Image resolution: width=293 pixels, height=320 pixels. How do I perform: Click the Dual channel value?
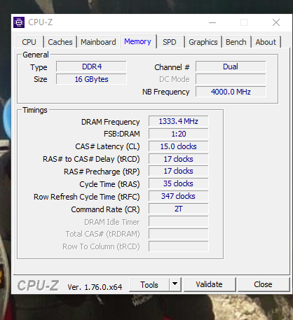(231, 67)
